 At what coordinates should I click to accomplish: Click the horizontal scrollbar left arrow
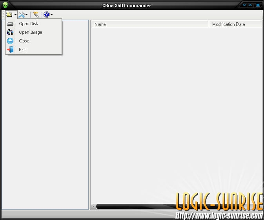(93, 207)
